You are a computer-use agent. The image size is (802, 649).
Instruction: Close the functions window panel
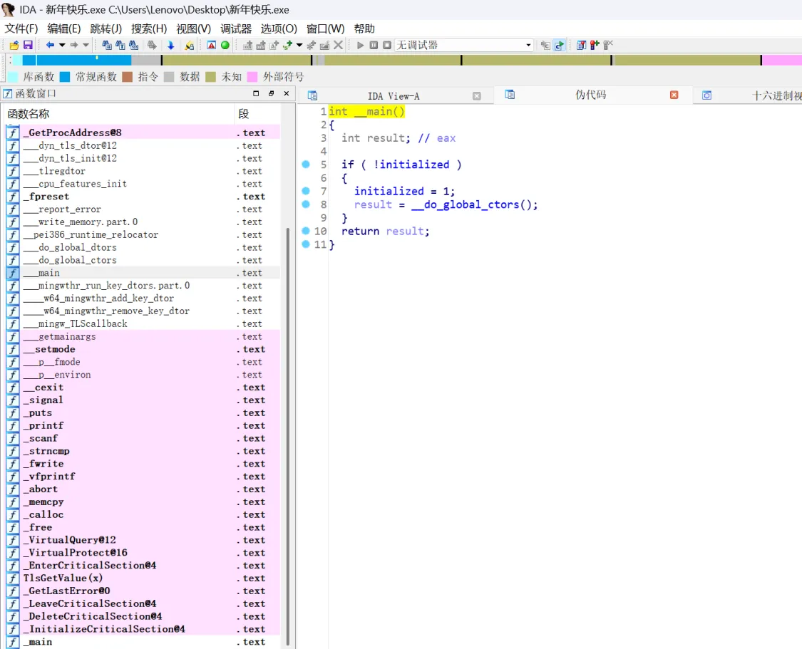pos(287,93)
